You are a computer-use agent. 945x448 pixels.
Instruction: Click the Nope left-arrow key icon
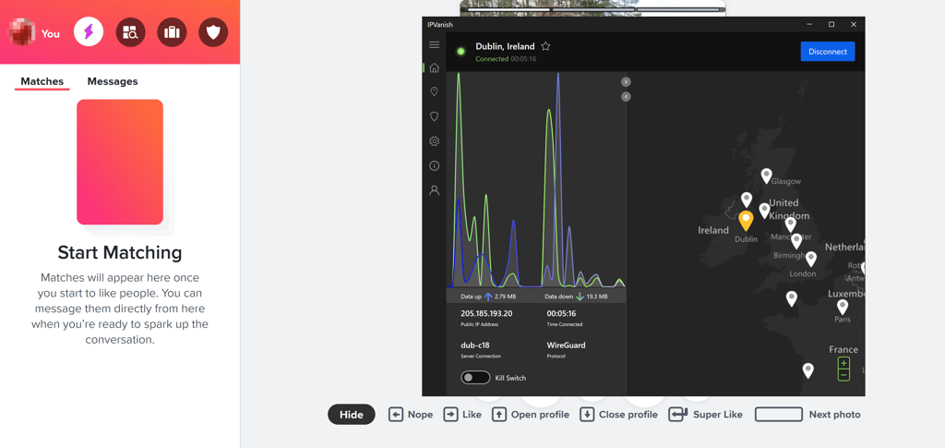395,415
